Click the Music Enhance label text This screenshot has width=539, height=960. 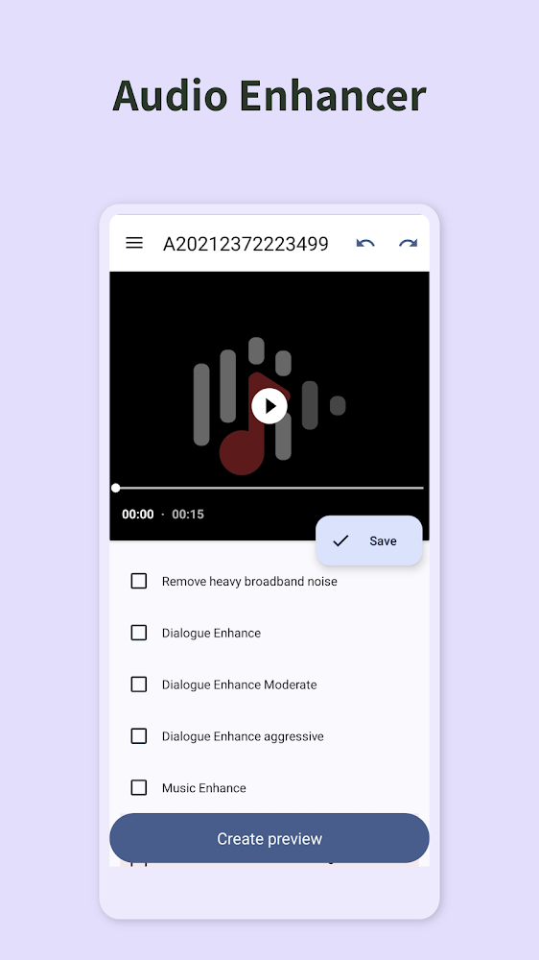click(203, 788)
